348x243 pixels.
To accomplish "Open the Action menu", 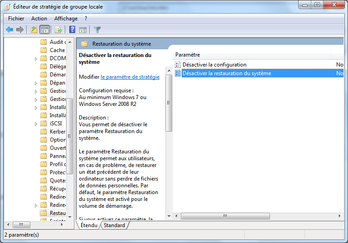I will 39,19.
